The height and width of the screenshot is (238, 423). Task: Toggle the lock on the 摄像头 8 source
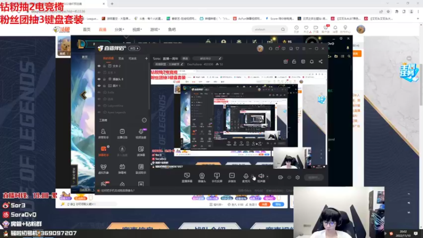[104, 79]
